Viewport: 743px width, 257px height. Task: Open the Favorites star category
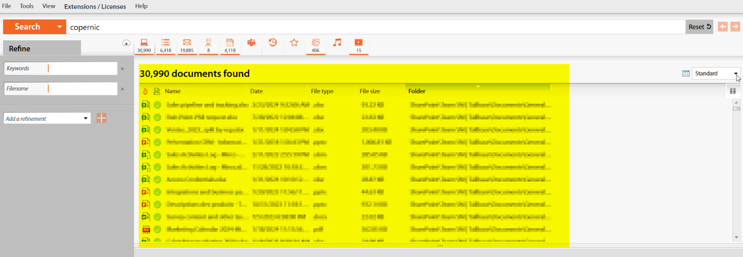click(x=294, y=43)
